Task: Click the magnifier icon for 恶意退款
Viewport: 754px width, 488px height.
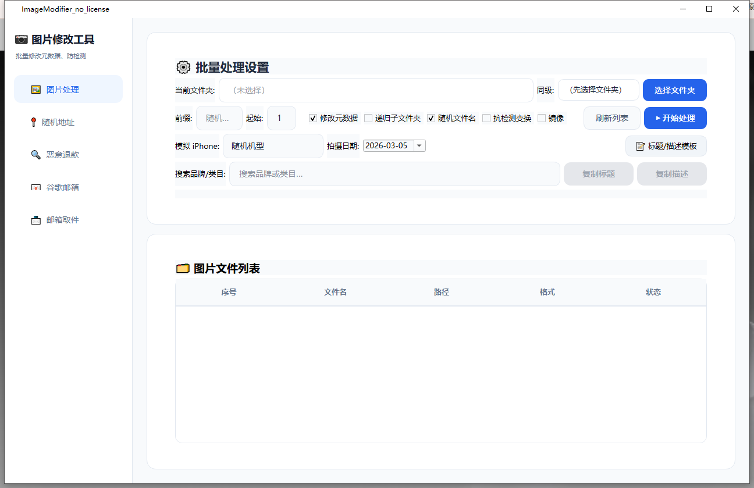Action: (x=36, y=155)
